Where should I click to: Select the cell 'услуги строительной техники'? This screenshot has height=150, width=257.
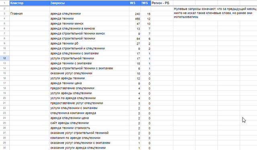(89, 58)
